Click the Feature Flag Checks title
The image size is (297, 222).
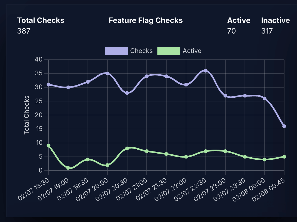point(146,20)
